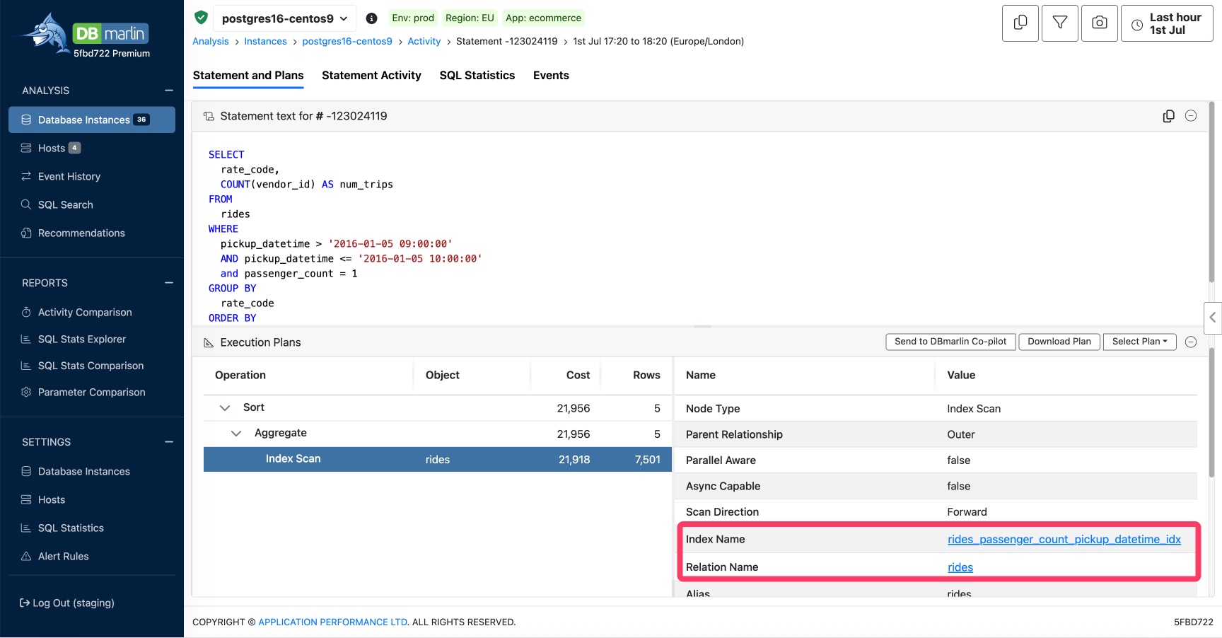Click the green shield status icon

[201, 18]
